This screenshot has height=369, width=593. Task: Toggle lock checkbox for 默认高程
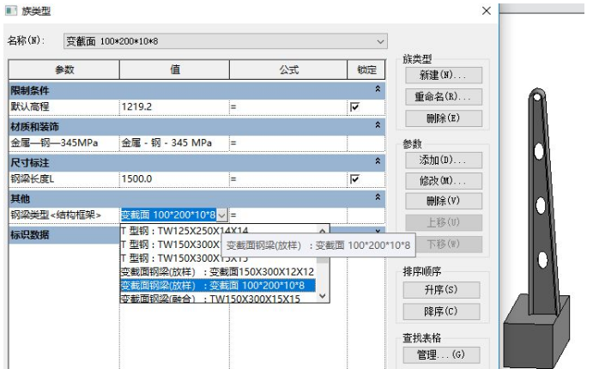[354, 107]
